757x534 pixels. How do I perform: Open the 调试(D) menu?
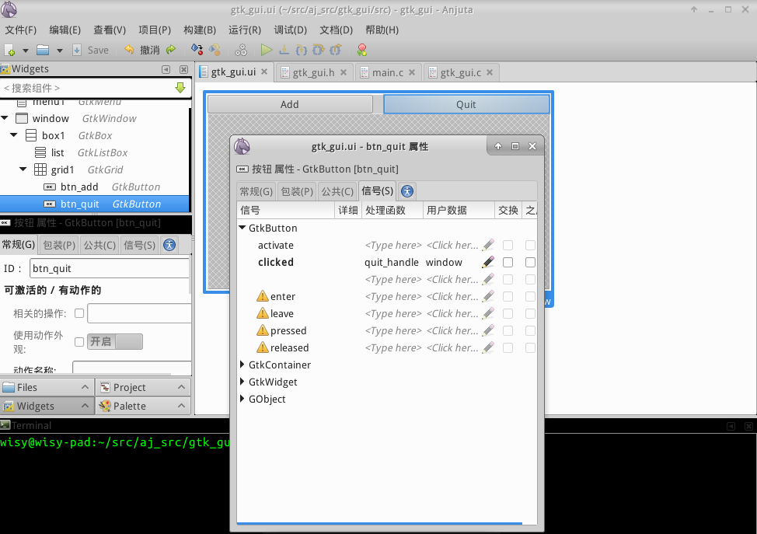(x=291, y=30)
